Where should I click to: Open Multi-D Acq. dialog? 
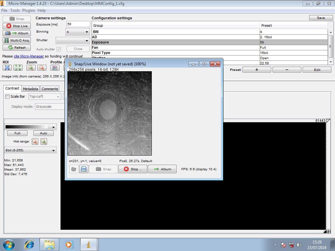(17, 40)
